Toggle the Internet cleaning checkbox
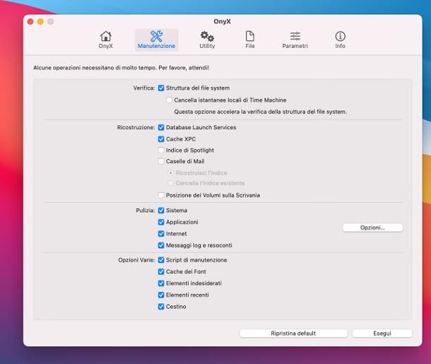This screenshot has width=431, height=364. click(x=161, y=234)
